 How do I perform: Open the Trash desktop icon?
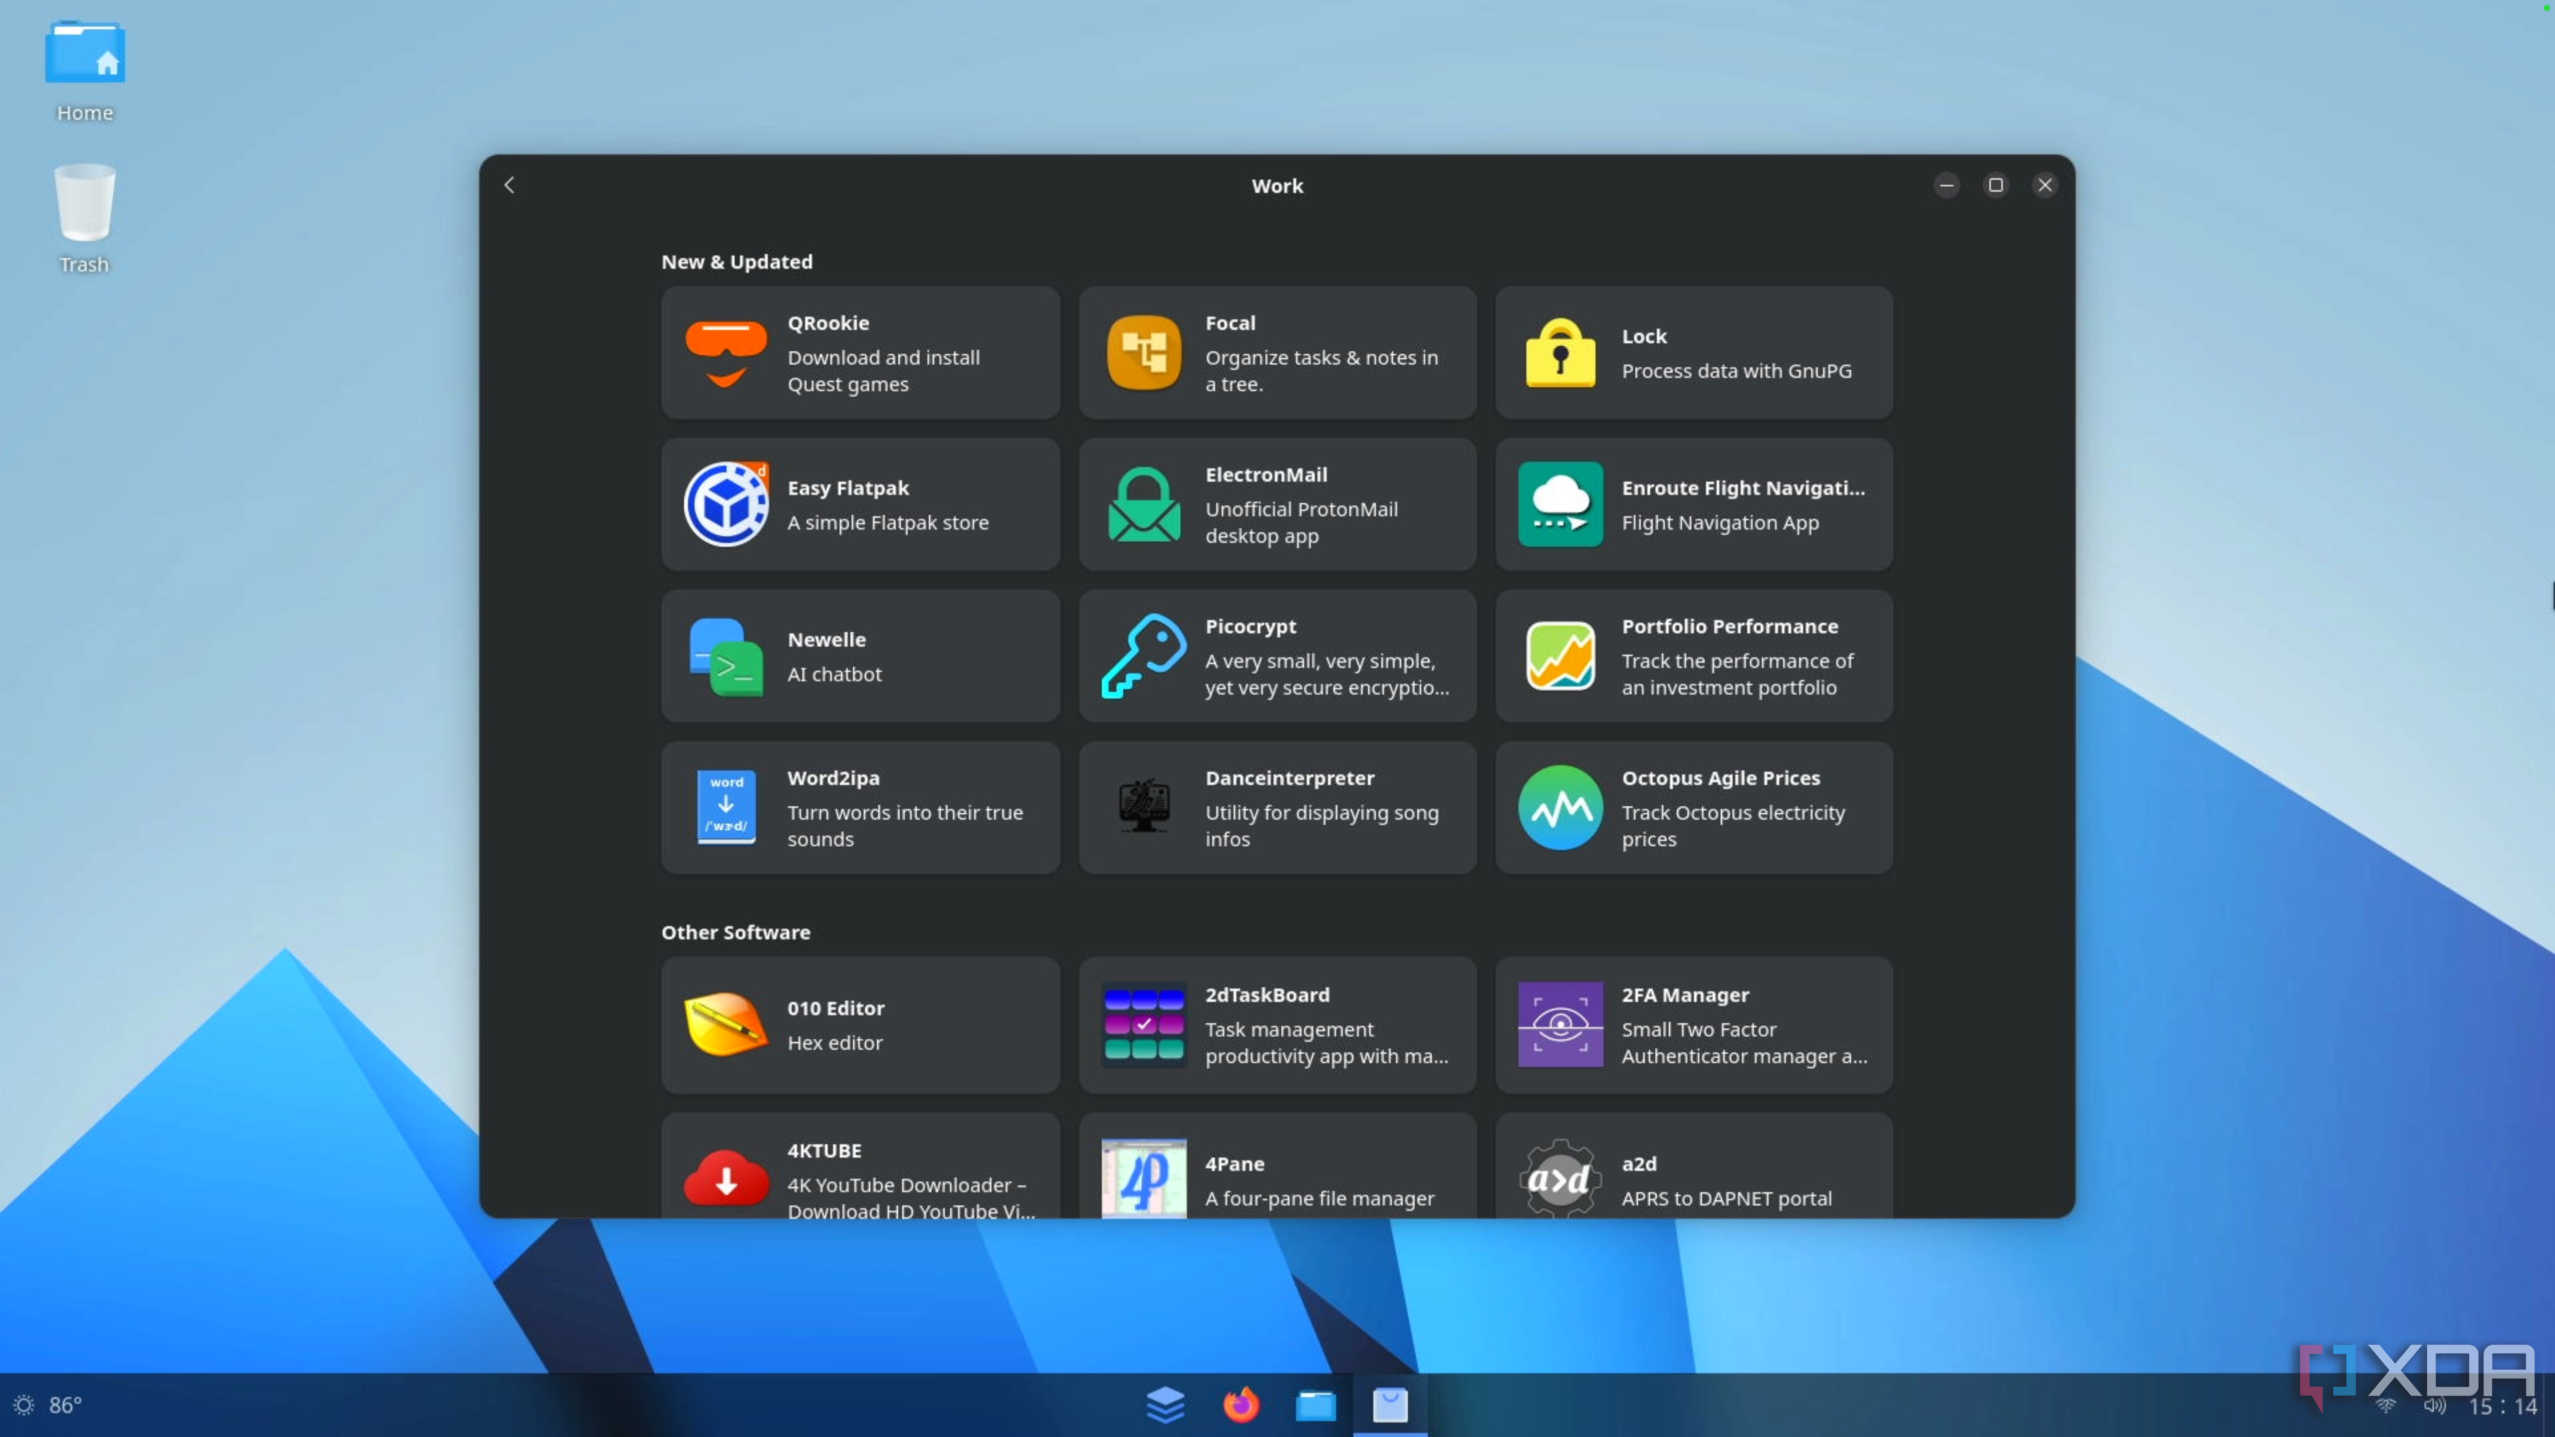[x=84, y=218]
